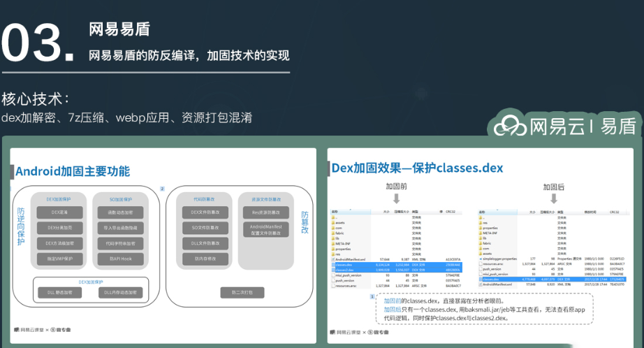Select the classes.dex row in 加固前 list
The height and width of the screenshot is (348, 644).
[397, 265]
